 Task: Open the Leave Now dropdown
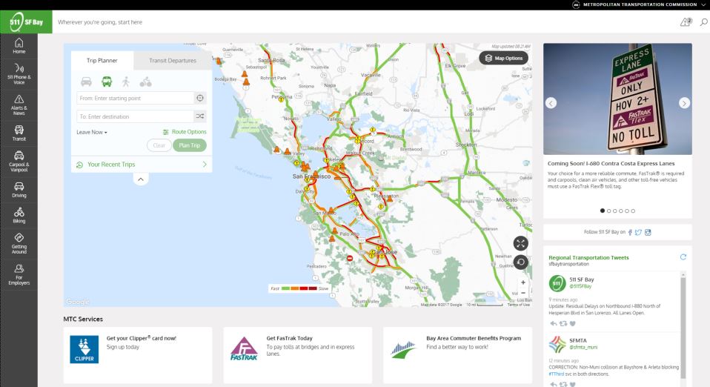(92, 132)
